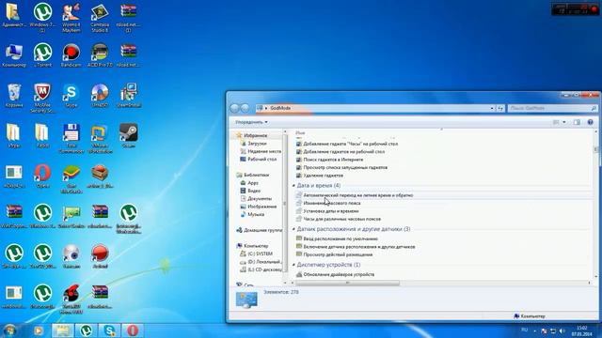Click GodMode in the address bar
Viewport: 602px width, 338px height.
[280, 109]
